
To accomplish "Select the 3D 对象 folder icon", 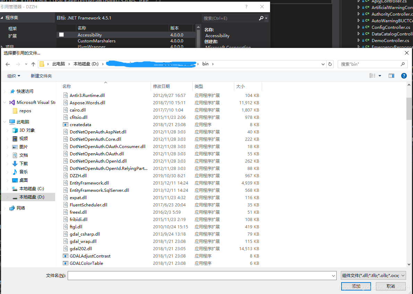I will (15, 130).
